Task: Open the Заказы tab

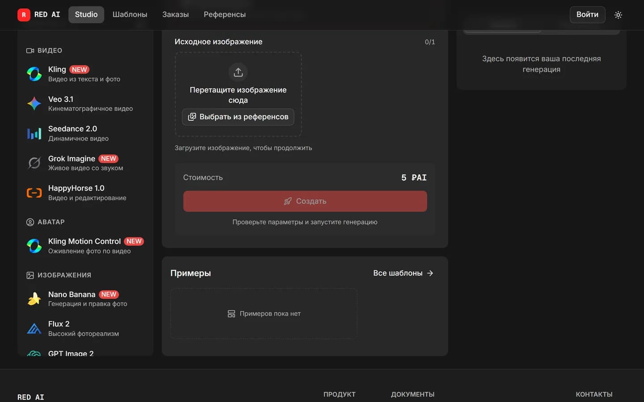Action: click(x=175, y=15)
